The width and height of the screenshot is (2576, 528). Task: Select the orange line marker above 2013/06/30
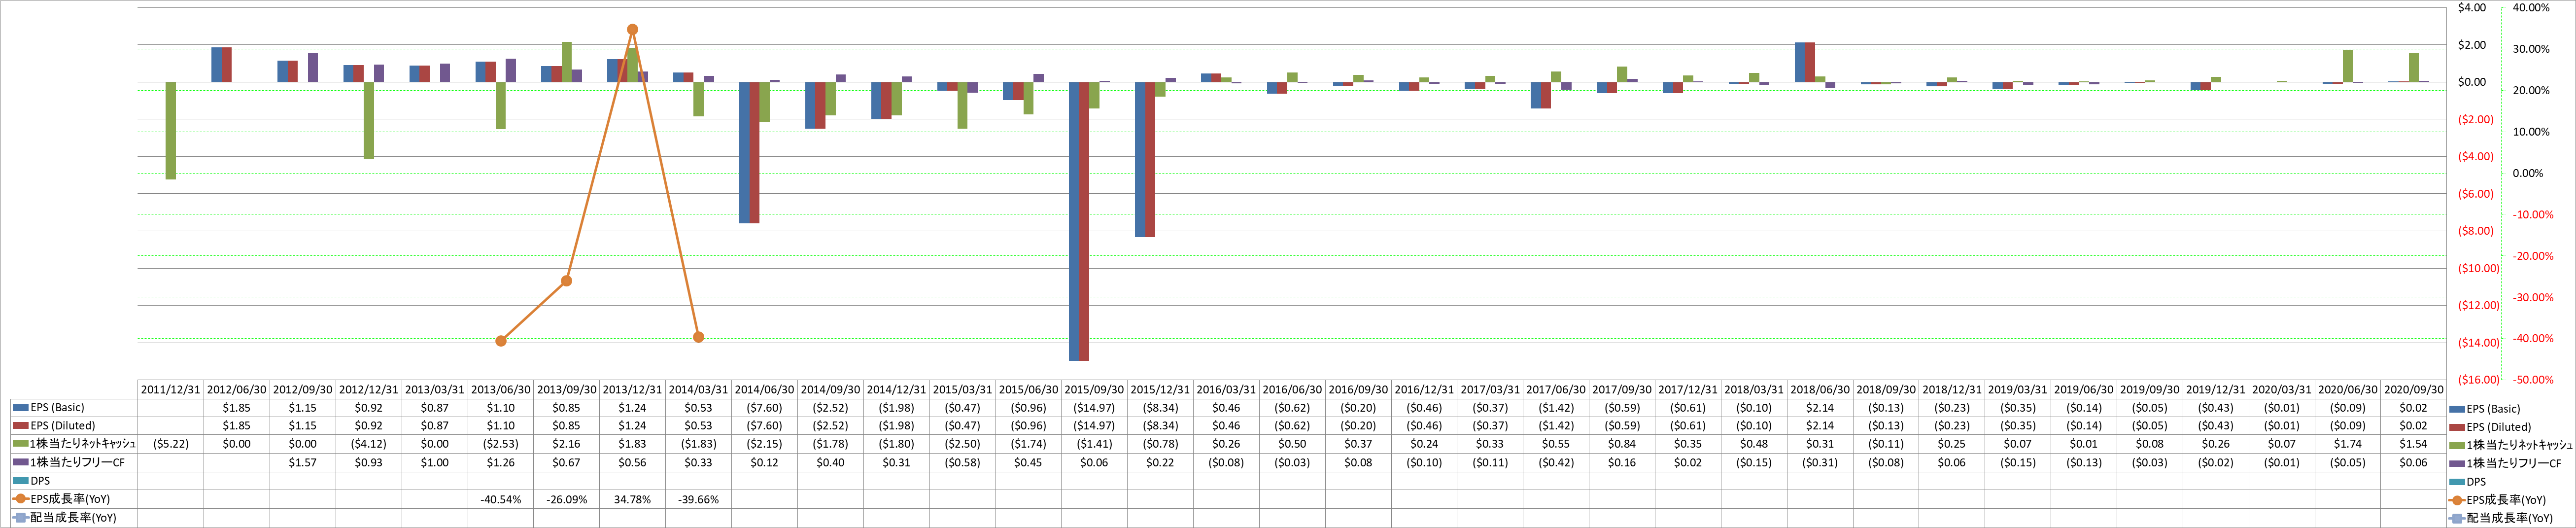501,341
